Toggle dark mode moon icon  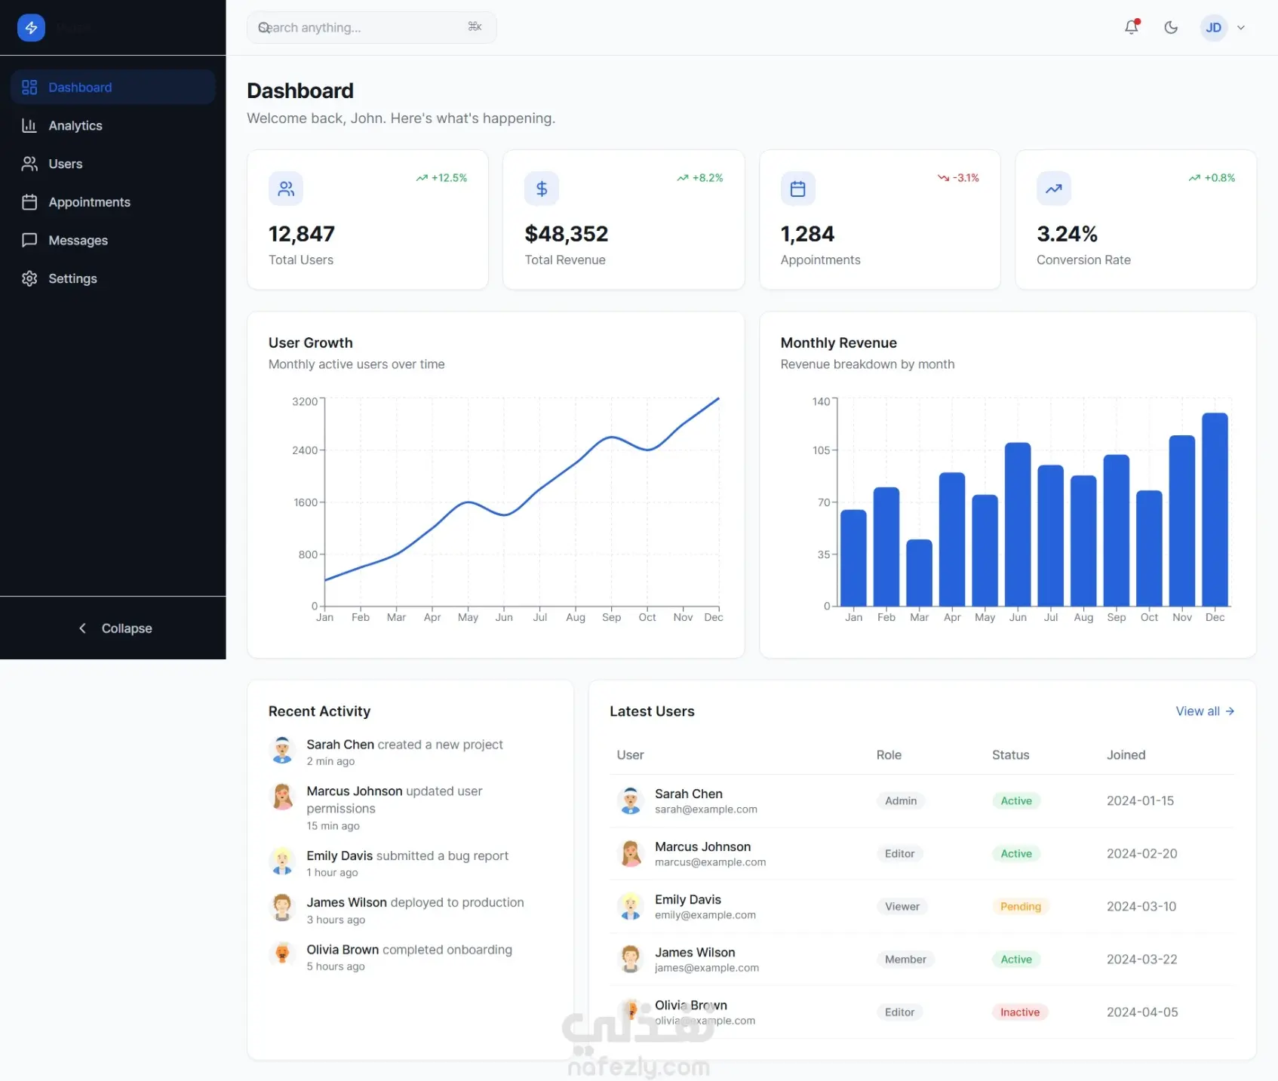point(1171,27)
